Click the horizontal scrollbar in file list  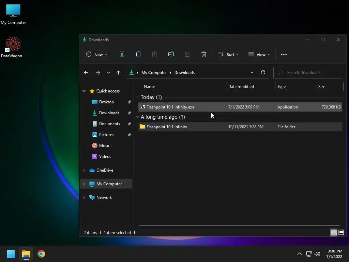pyautogui.click(x=239, y=226)
